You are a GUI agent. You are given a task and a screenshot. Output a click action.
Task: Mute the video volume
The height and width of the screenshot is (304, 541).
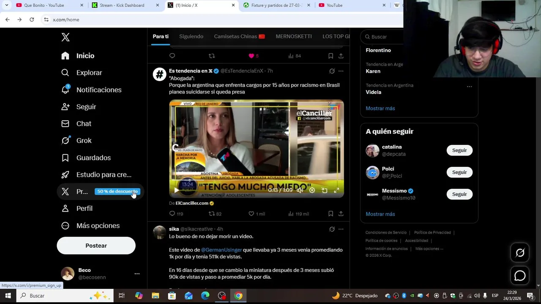pos(300,190)
